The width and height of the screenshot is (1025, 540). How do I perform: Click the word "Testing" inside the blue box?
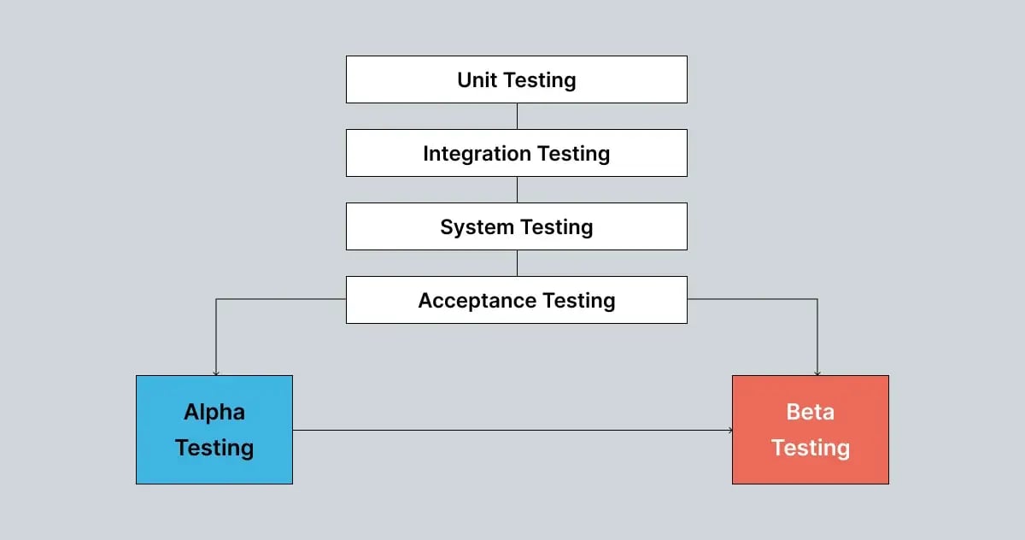[214, 448]
